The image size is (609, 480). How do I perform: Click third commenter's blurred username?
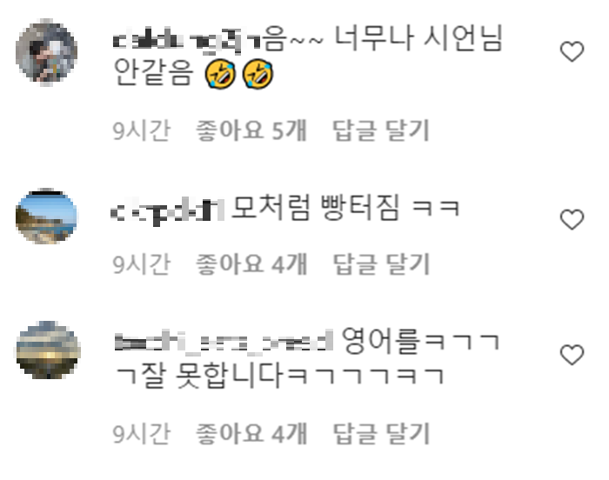click(x=224, y=342)
